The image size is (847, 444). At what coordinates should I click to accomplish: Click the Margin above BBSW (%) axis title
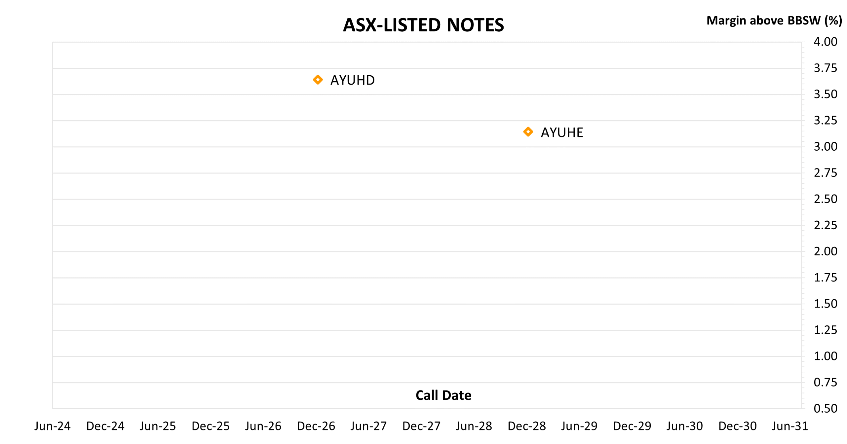774,20
